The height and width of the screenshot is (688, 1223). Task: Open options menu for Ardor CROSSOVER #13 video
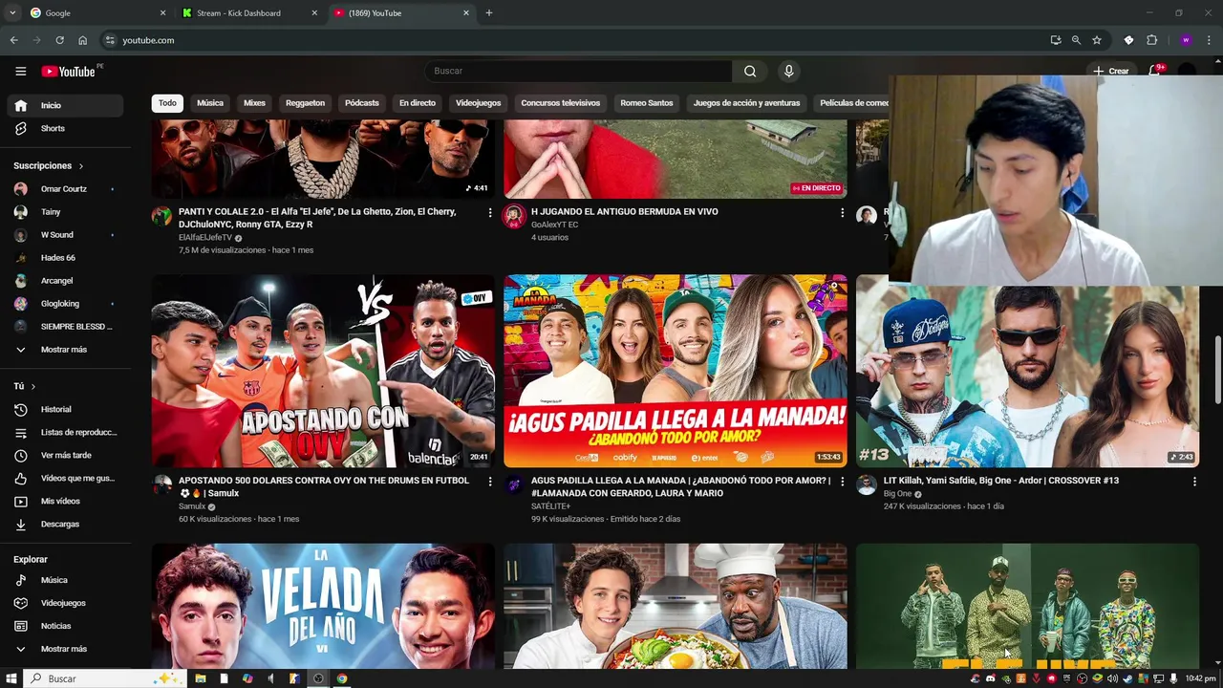pos(1194,481)
